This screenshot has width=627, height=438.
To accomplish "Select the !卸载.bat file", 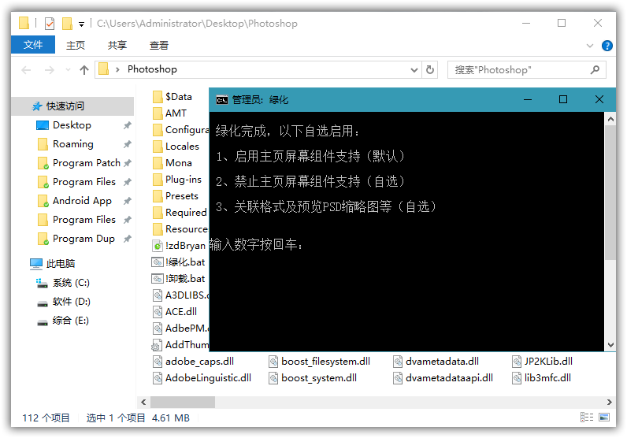I will tap(179, 279).
